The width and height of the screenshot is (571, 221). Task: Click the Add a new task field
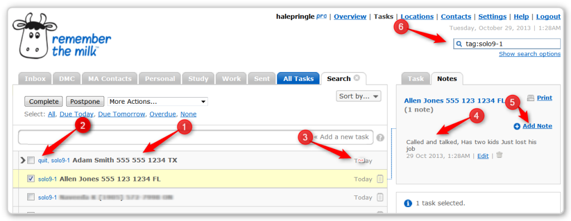tap(196, 137)
